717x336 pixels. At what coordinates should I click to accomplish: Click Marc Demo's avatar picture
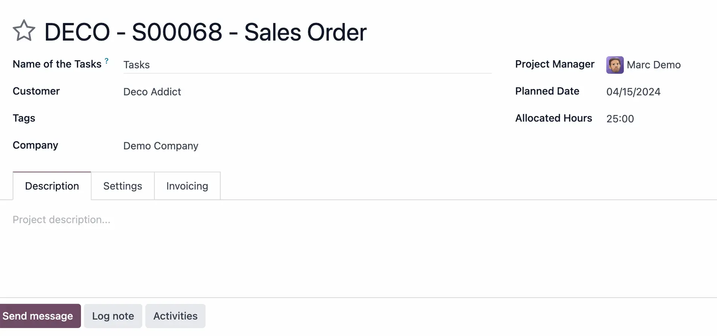pos(615,65)
